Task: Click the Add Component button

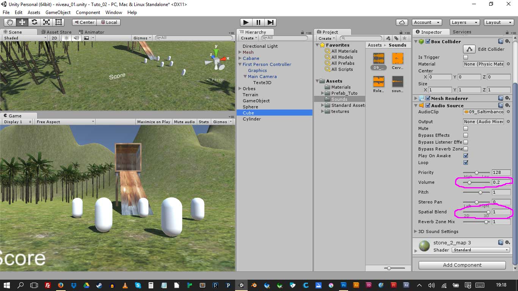Action: (462, 265)
